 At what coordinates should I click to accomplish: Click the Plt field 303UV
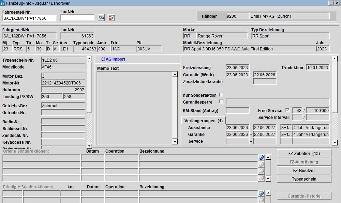pos(149,49)
